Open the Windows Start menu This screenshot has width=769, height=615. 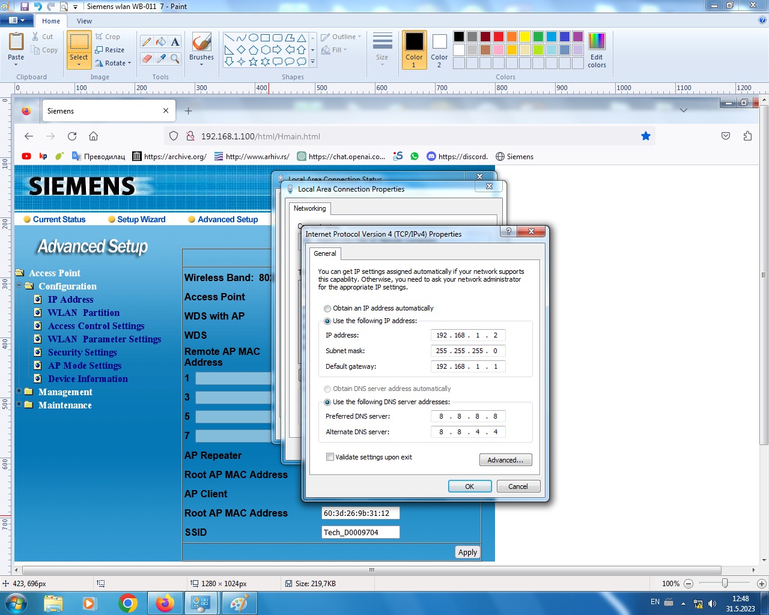(16, 602)
